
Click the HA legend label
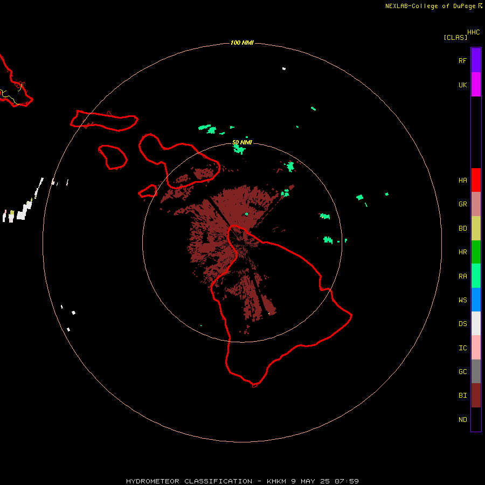point(462,181)
